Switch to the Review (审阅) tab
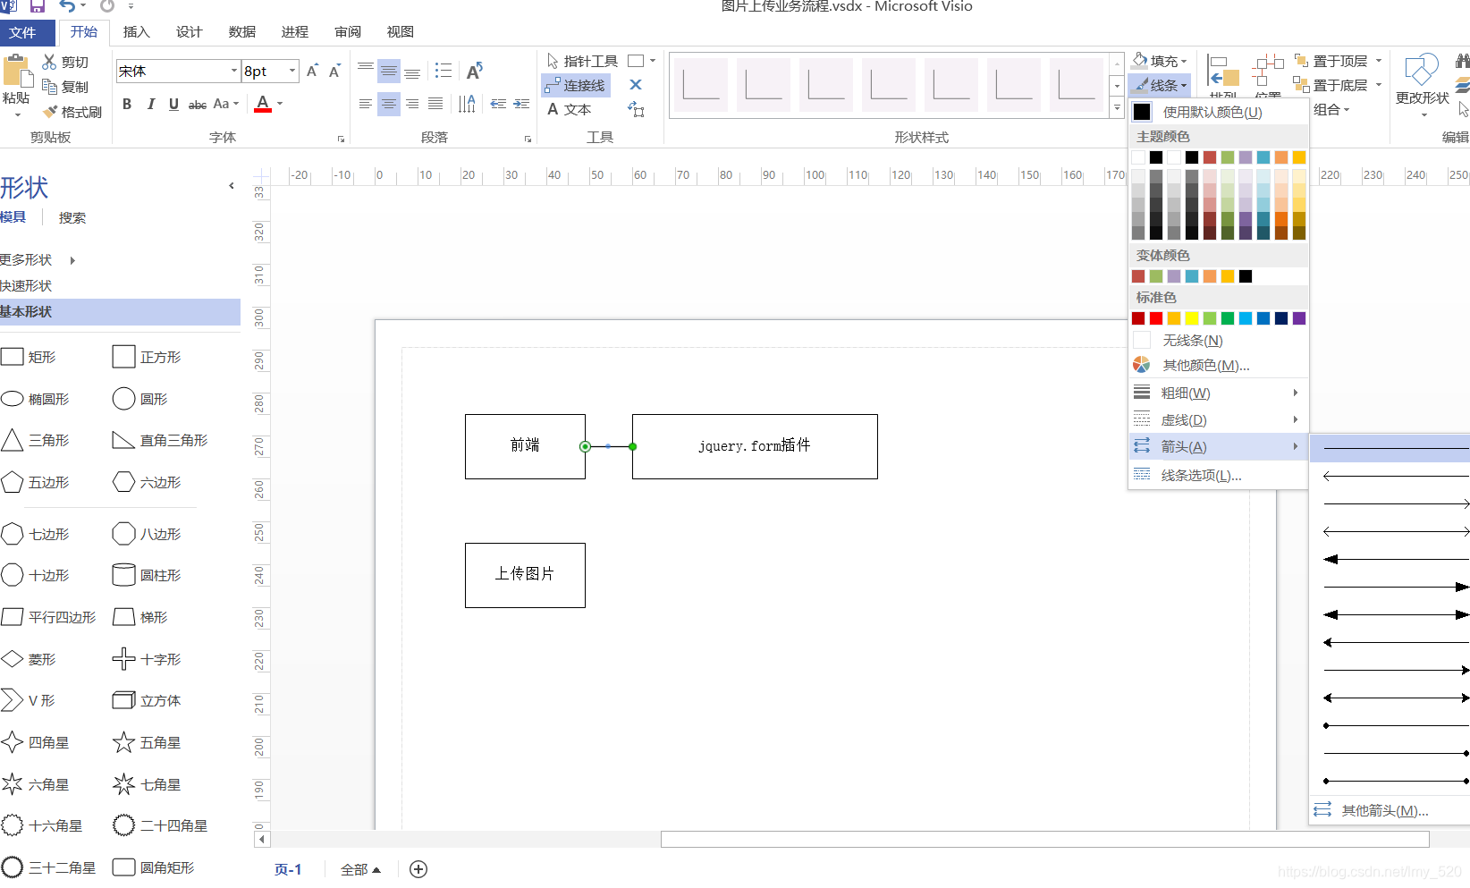 348,32
